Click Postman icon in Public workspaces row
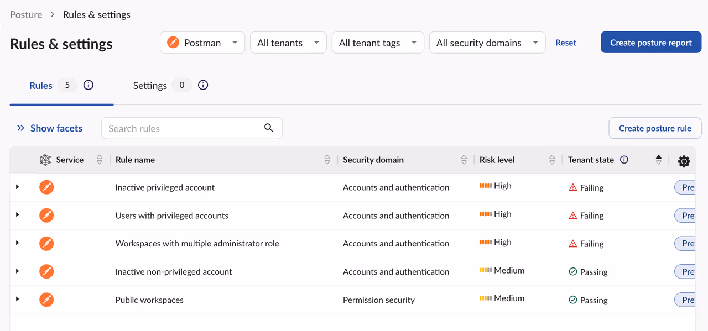Screen dimensions: 708x331 pos(46,300)
